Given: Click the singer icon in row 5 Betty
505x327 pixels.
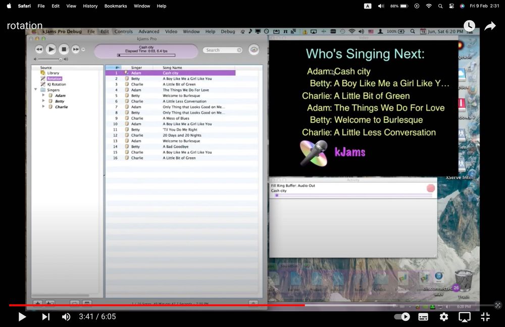Looking at the screenshot, I should coord(127,95).
